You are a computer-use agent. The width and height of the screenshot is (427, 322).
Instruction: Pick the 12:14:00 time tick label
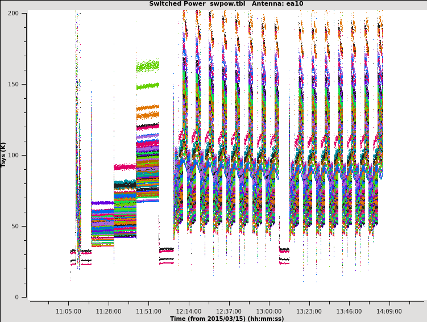[x=189, y=311]
